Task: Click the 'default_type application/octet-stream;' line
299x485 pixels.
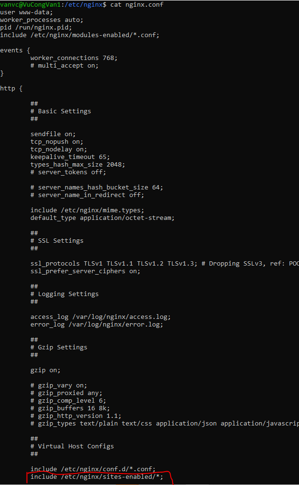Action: coord(102,218)
